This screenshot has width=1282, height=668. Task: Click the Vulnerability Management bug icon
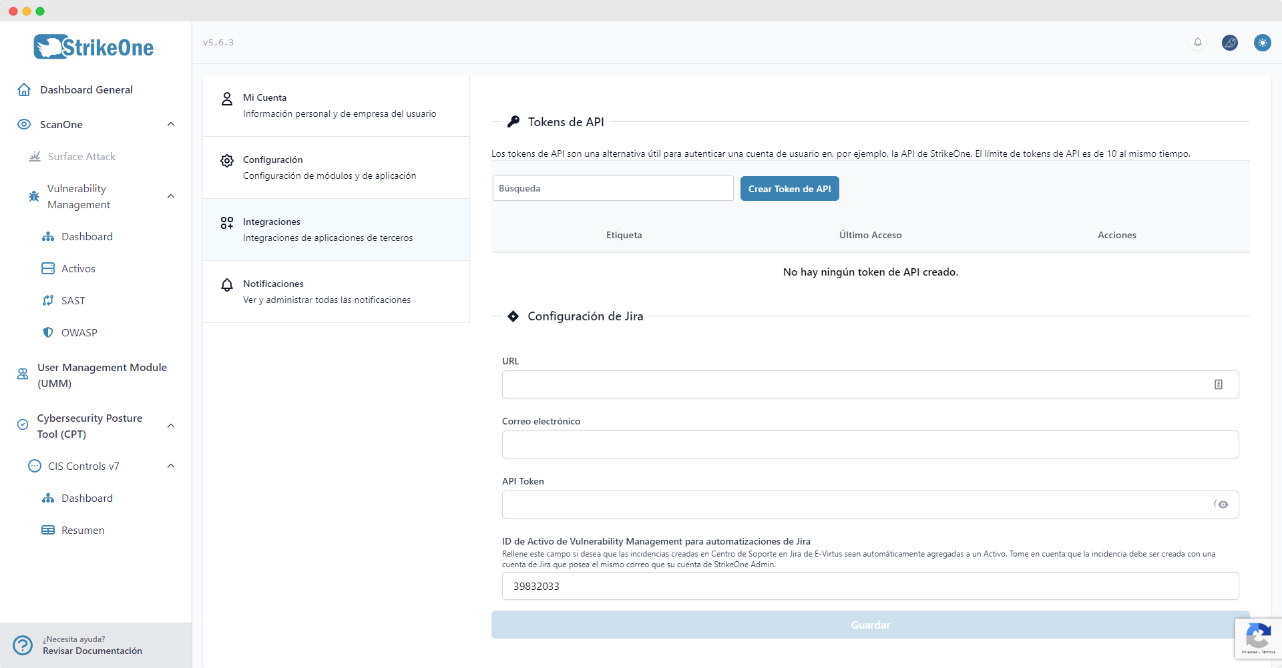pos(34,196)
